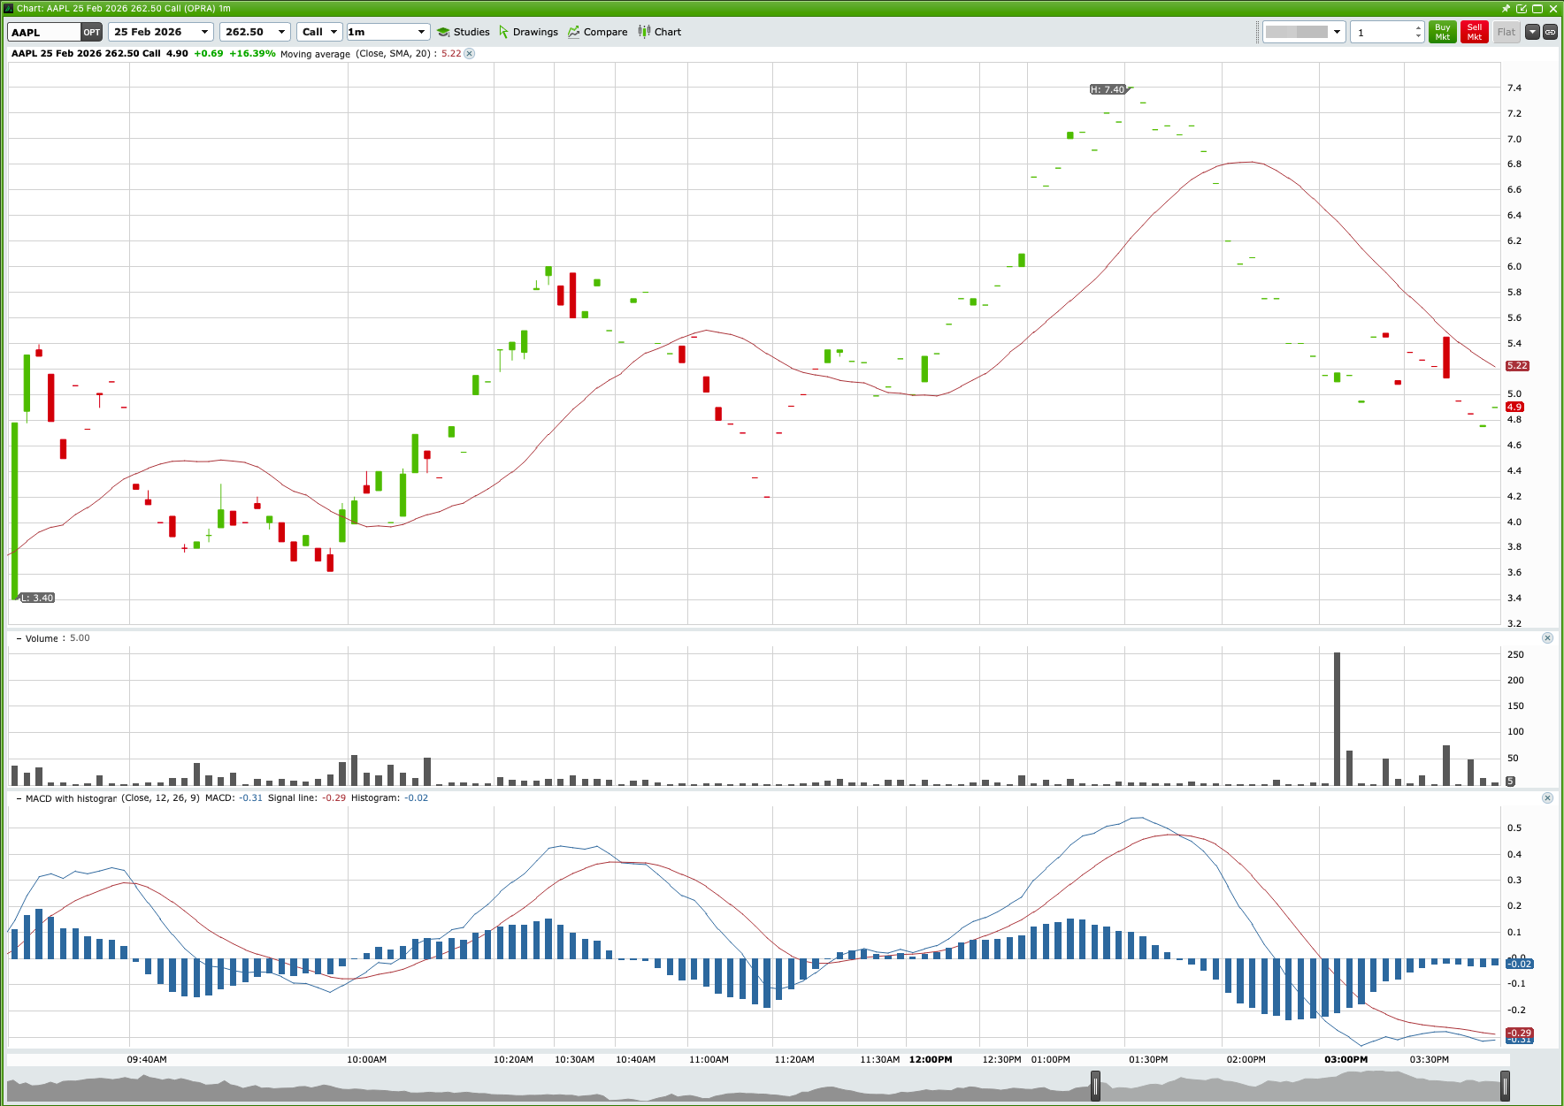The width and height of the screenshot is (1564, 1106).
Task: Remove the Moving average study via its X
Action: coord(470,53)
